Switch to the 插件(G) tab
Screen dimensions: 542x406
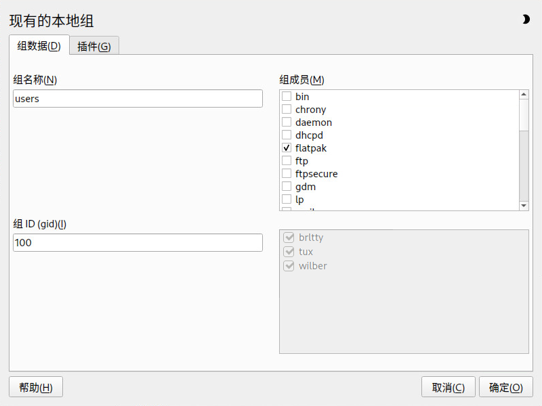tap(94, 46)
